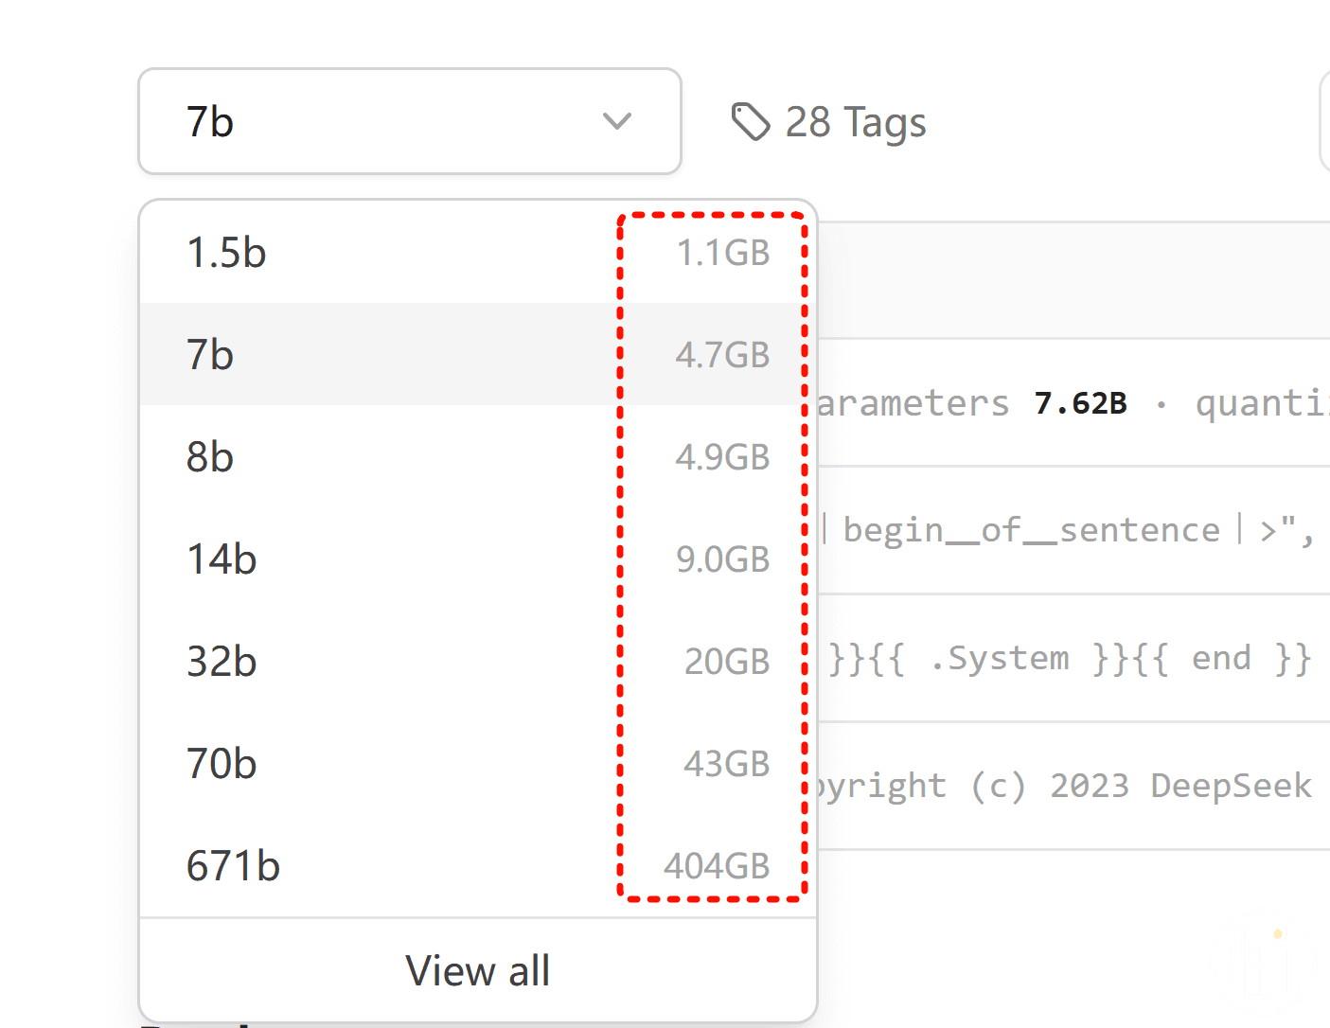Select the 1.5b model option

(478, 253)
